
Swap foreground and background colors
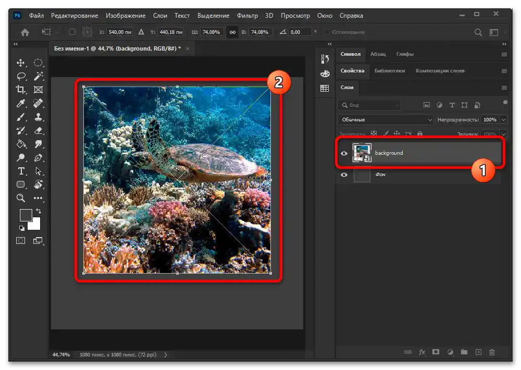(39, 211)
